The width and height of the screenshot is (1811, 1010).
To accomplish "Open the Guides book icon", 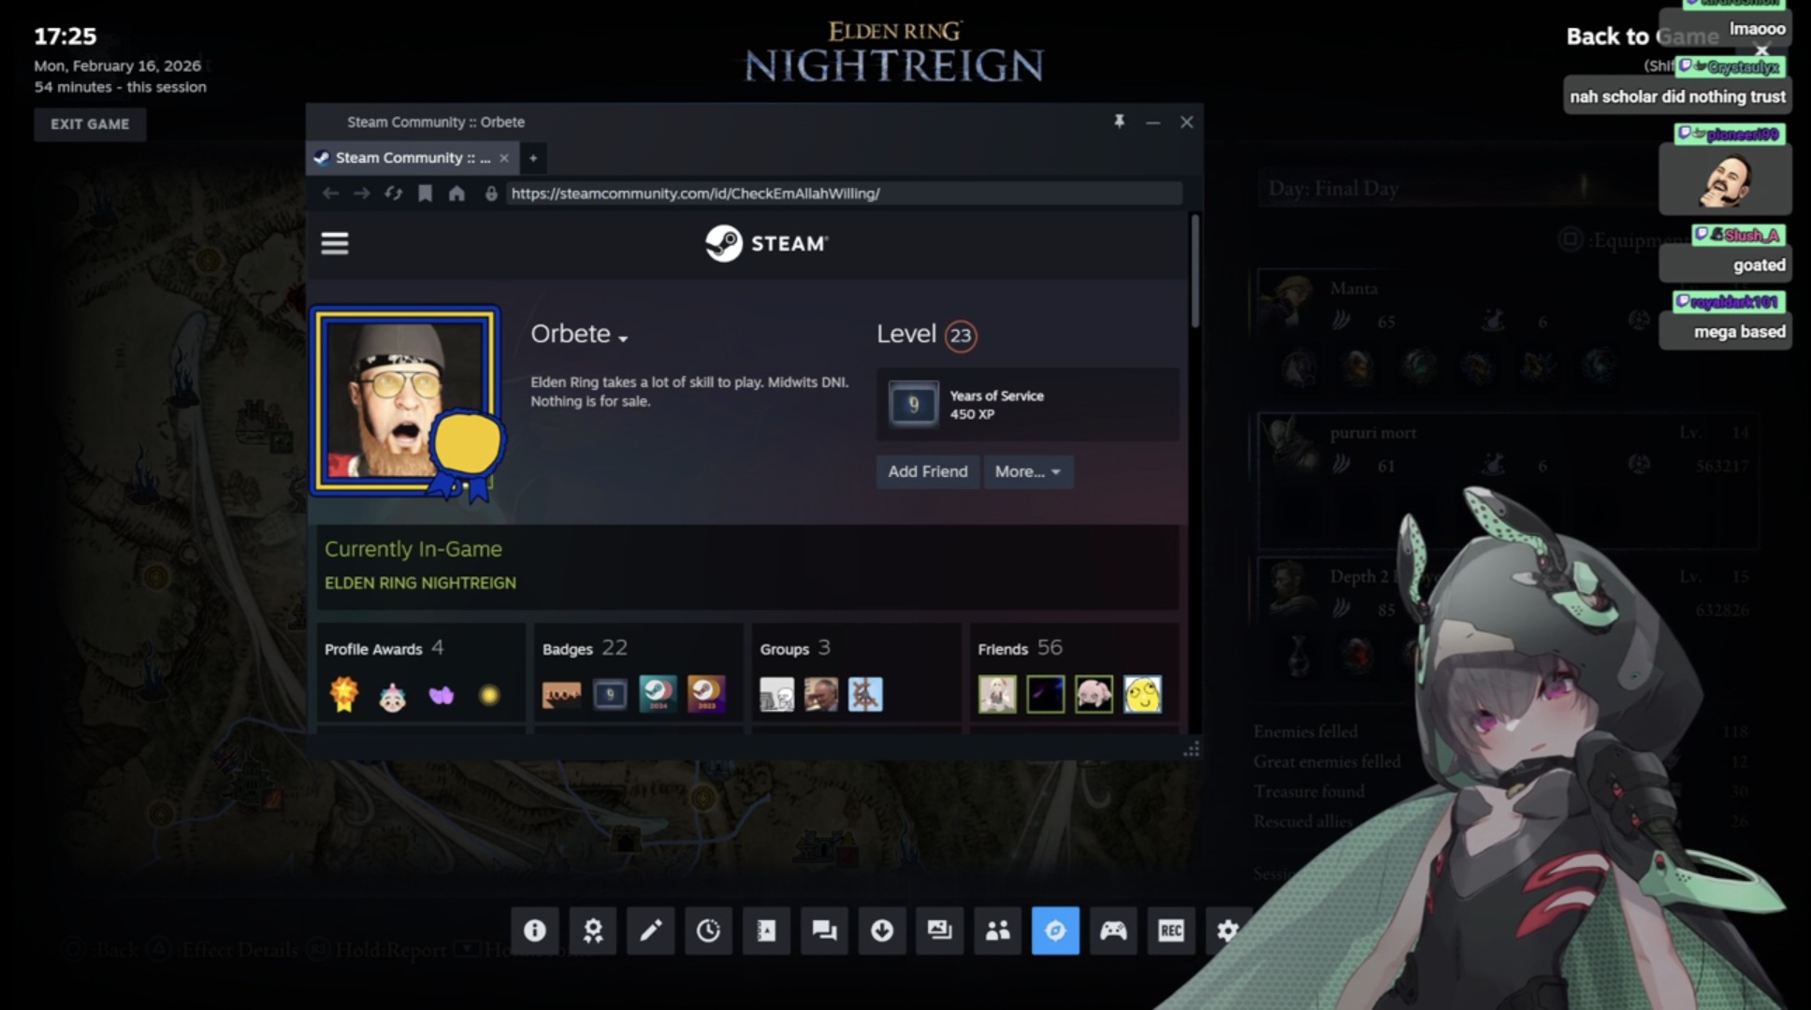I will (x=766, y=931).
